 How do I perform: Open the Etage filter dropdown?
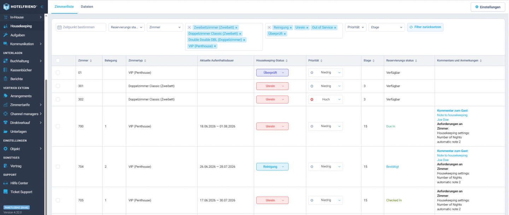(387, 27)
